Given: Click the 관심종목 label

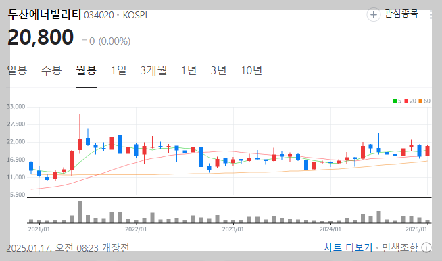Looking at the screenshot, I should tap(401, 14).
